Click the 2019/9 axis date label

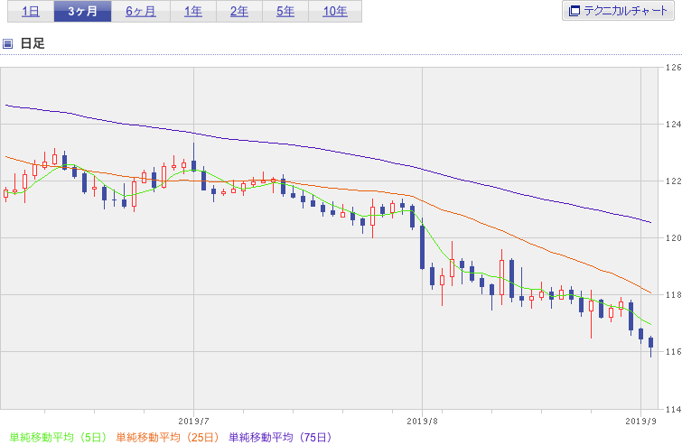click(640, 422)
